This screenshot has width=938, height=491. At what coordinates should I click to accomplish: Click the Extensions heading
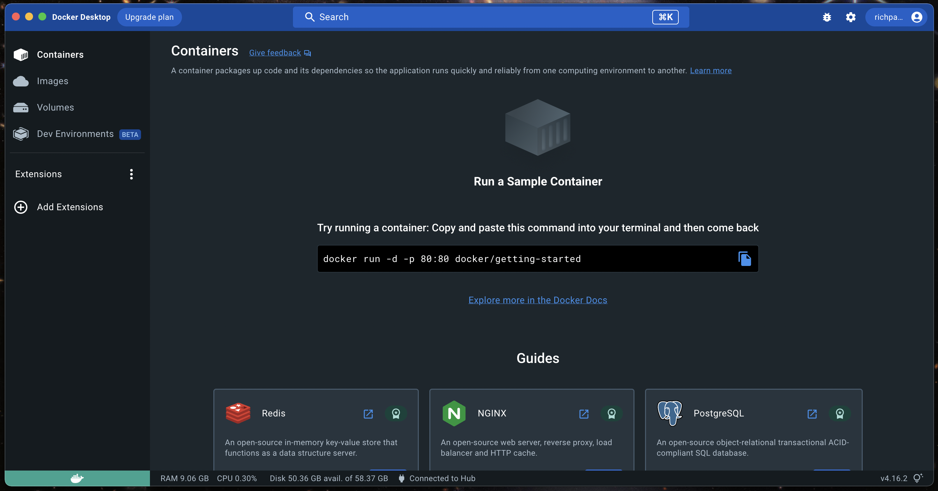click(39, 174)
